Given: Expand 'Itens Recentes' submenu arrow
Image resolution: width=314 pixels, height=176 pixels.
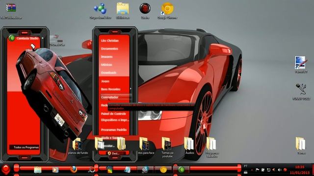Looking at the screenshot, I should (131, 89).
